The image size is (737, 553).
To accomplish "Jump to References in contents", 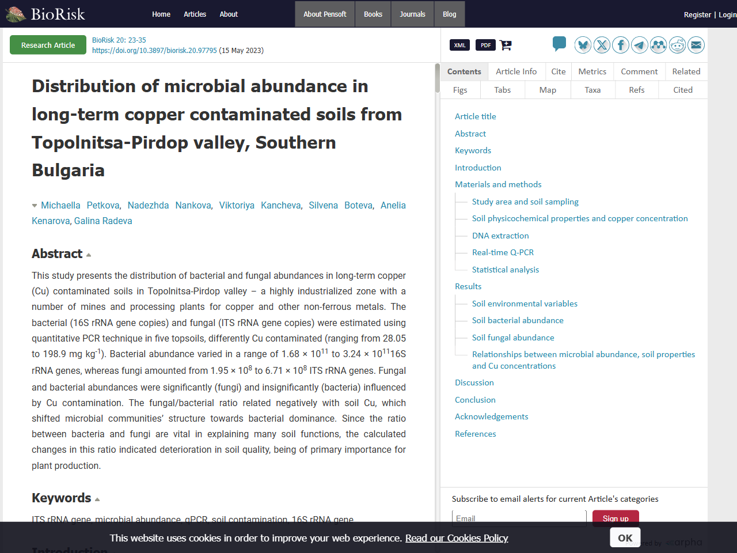I will 476,434.
